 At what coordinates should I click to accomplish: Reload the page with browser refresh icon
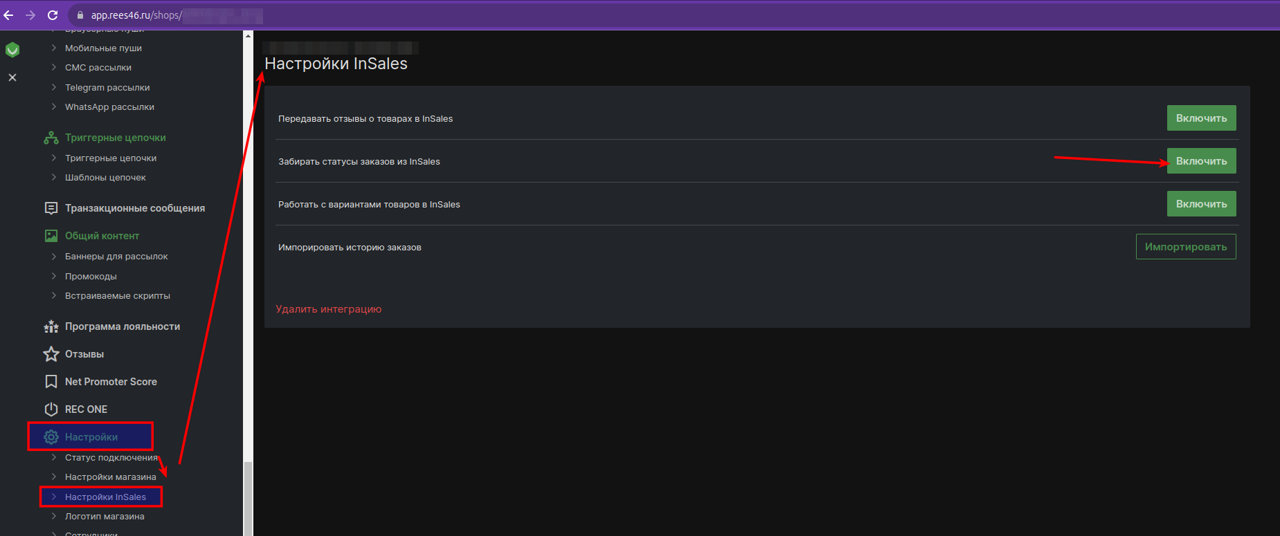(53, 15)
